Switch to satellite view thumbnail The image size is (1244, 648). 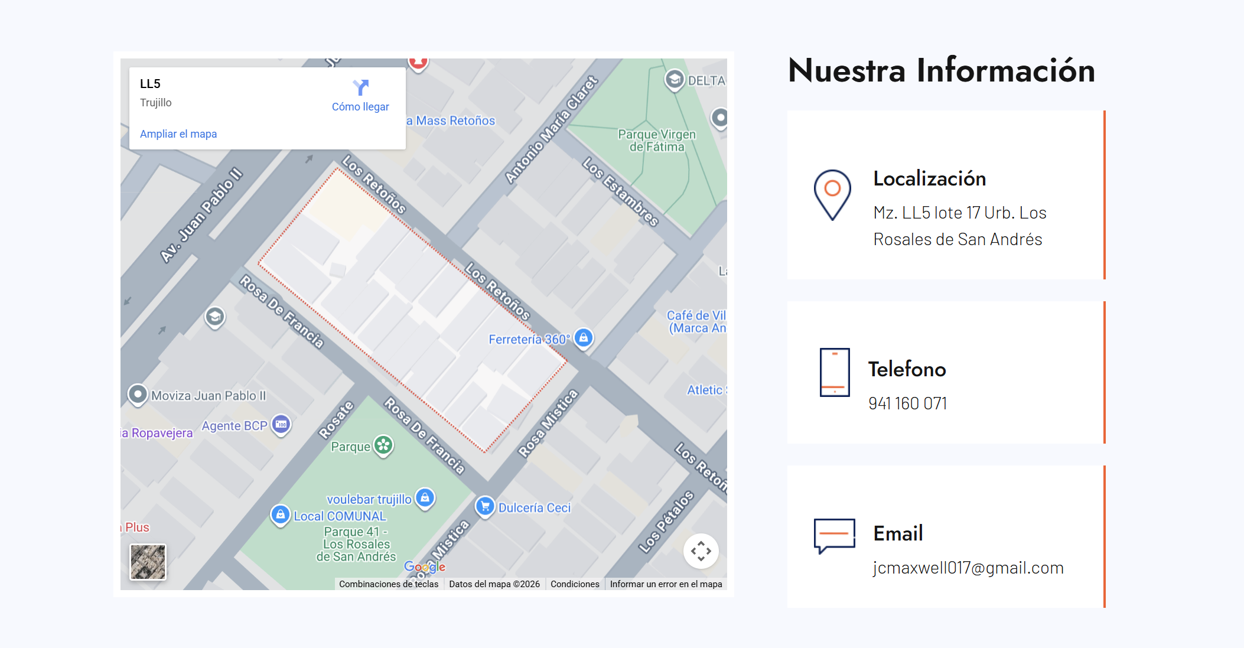tap(148, 562)
